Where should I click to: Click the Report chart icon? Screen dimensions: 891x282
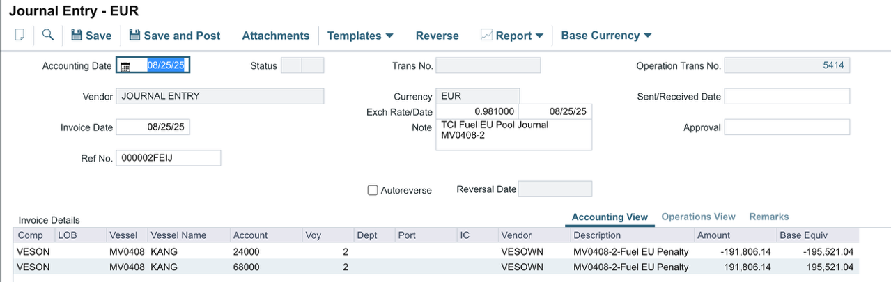[x=486, y=36]
